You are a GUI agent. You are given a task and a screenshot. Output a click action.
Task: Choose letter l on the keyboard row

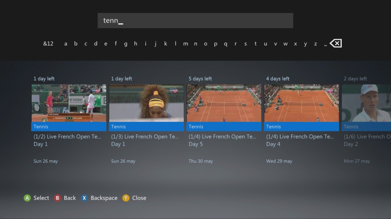pyautogui.click(x=176, y=43)
